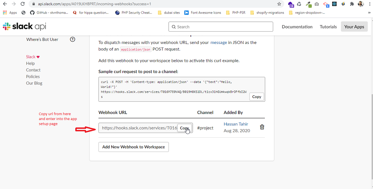Show more bookmarks with the double chevron

369,13
